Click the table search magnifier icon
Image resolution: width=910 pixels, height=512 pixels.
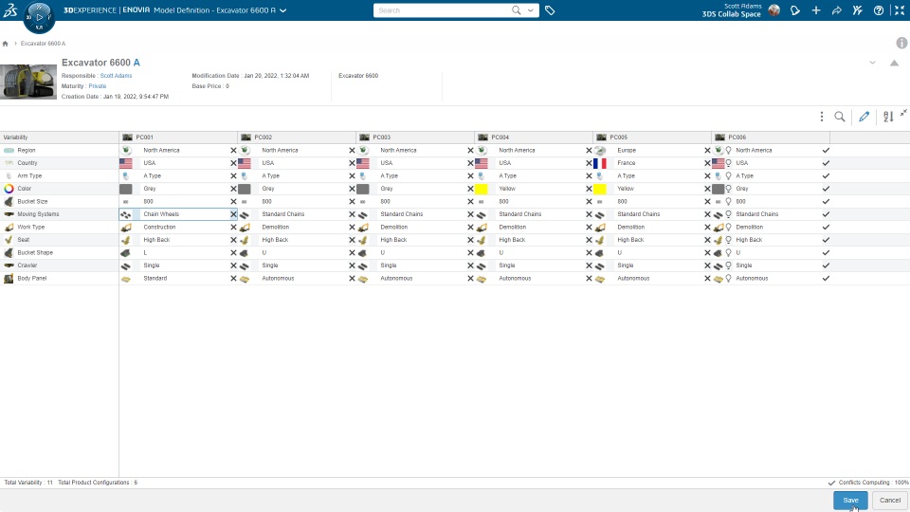coord(840,117)
